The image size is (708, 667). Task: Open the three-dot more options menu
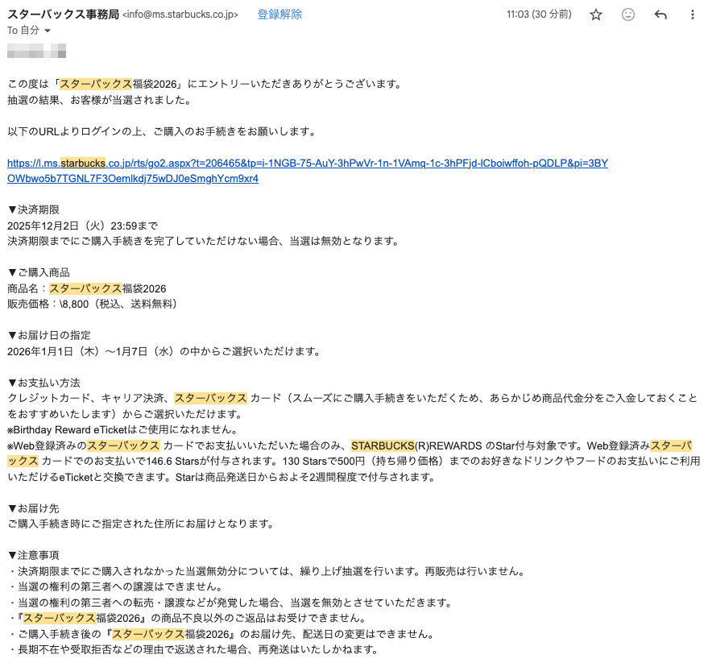[x=693, y=14]
